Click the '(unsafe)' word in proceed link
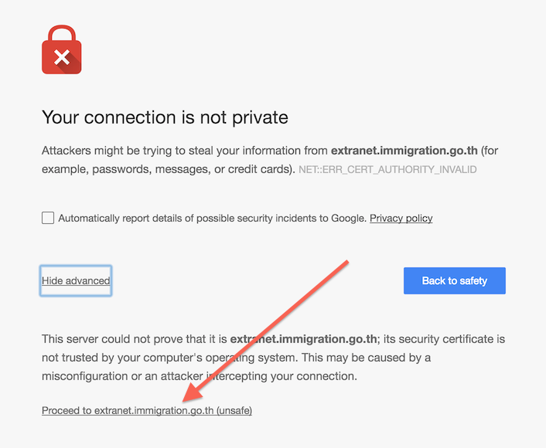 pyautogui.click(x=234, y=411)
